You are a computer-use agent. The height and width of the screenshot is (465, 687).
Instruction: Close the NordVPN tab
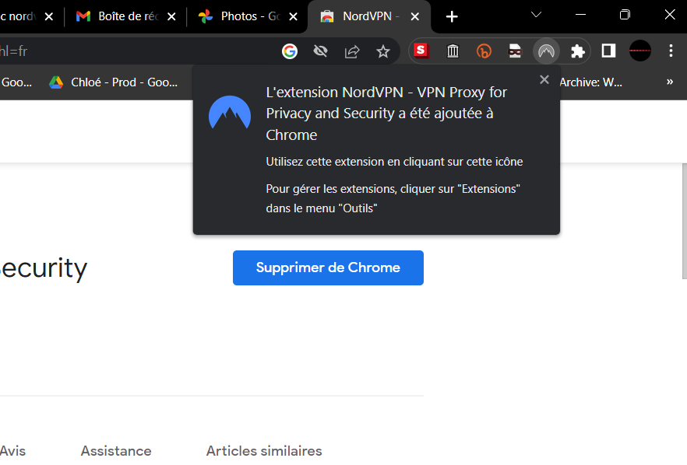pyautogui.click(x=415, y=16)
